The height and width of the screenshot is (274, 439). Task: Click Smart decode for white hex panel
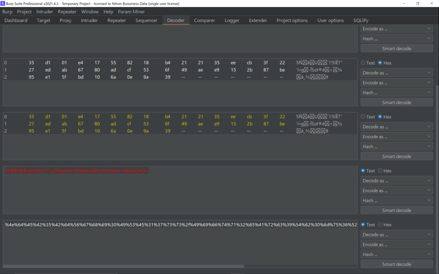(x=397, y=102)
